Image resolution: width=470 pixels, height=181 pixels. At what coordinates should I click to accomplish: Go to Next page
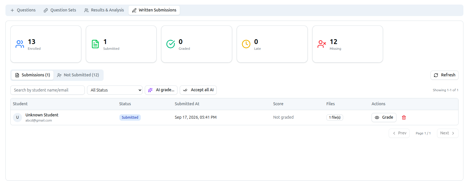point(448,133)
